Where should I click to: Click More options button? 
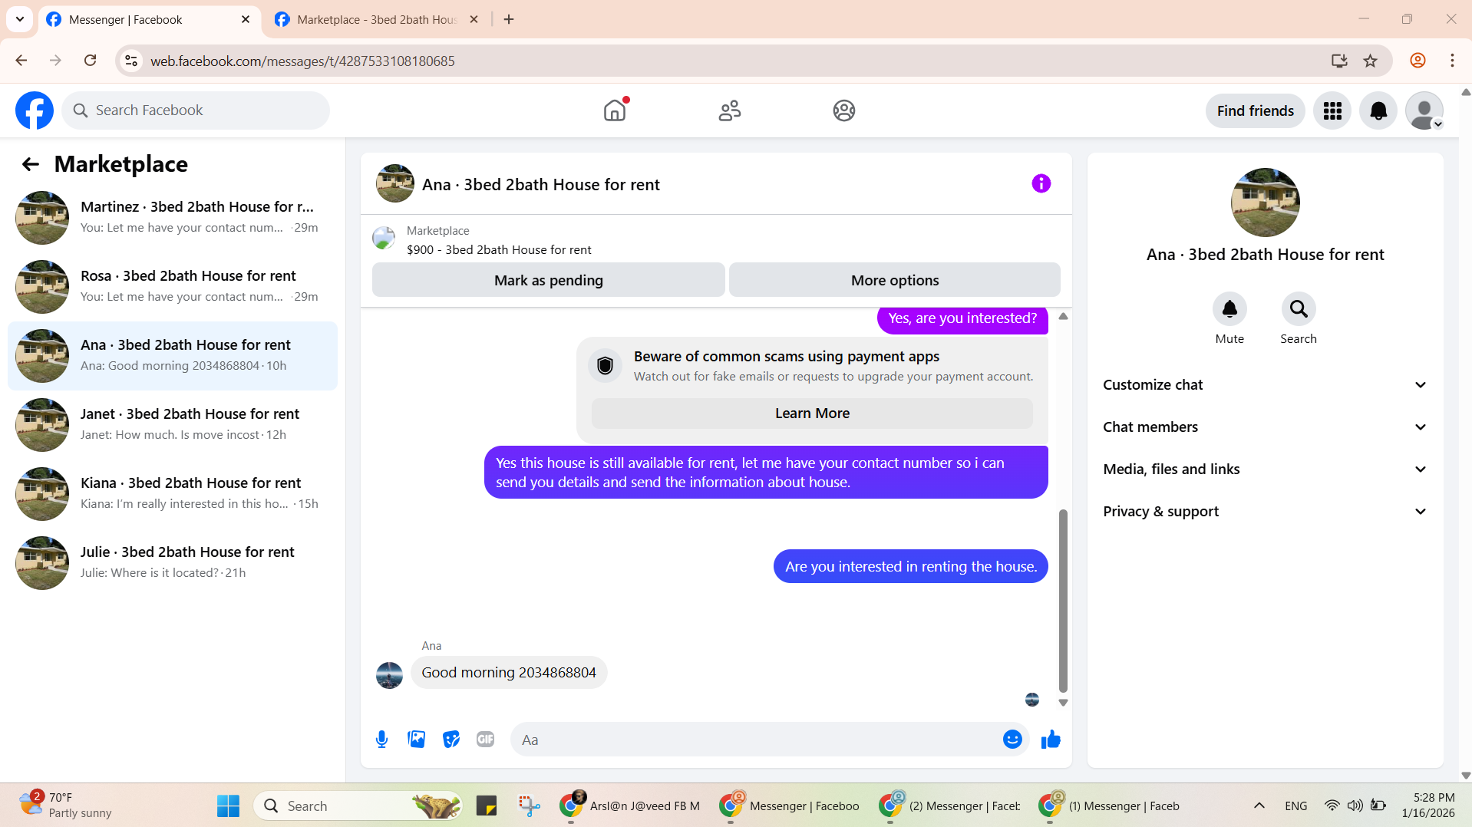click(x=894, y=280)
